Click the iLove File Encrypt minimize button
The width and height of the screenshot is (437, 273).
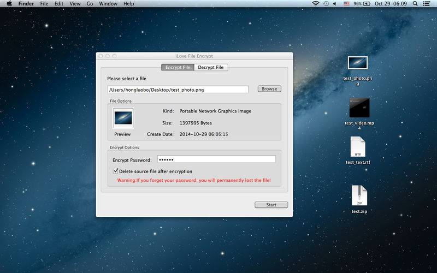(108, 56)
